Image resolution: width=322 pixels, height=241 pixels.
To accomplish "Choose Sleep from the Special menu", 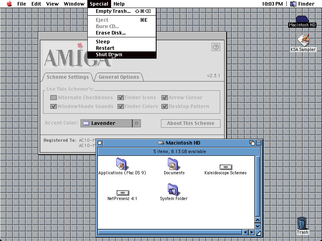I will tap(122, 42).
